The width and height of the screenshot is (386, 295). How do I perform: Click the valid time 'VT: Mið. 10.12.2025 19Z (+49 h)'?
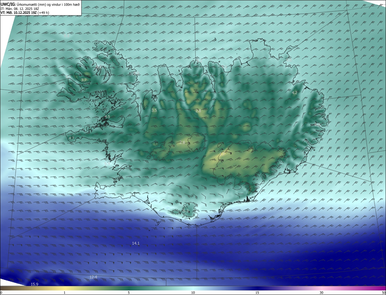[25, 13]
